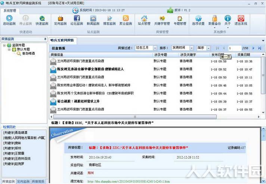Screen dimensions: 266x184
Task: Click the red keyword 郑州 in details
Action: tap(90, 173)
